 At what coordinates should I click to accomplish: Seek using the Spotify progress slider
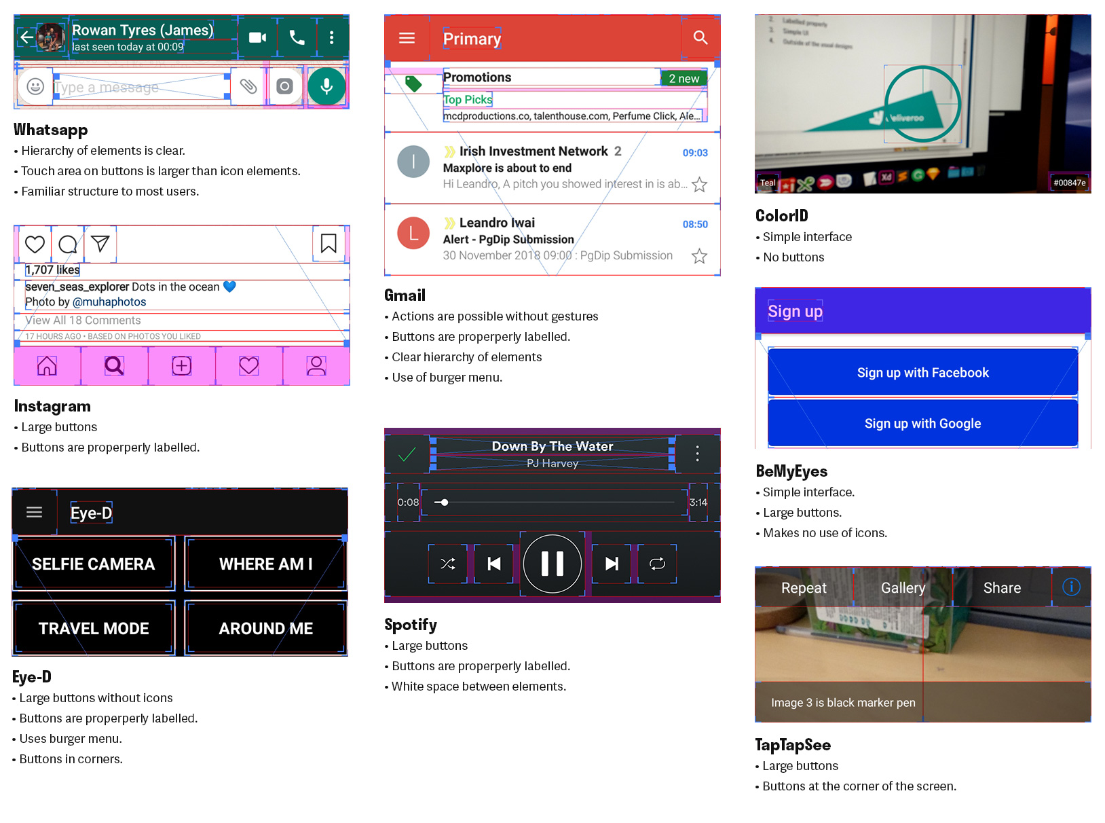tap(555, 502)
